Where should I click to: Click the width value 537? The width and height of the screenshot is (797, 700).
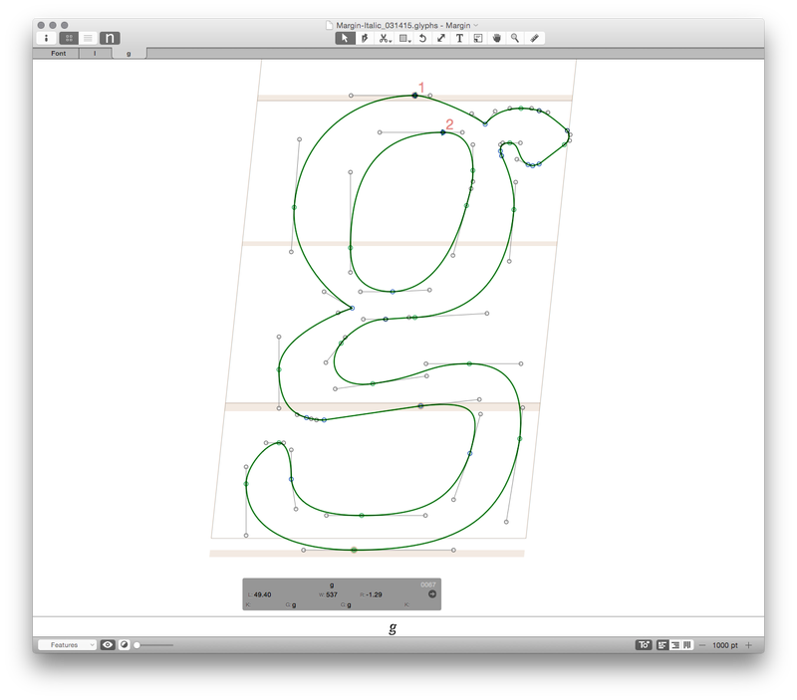coord(332,594)
